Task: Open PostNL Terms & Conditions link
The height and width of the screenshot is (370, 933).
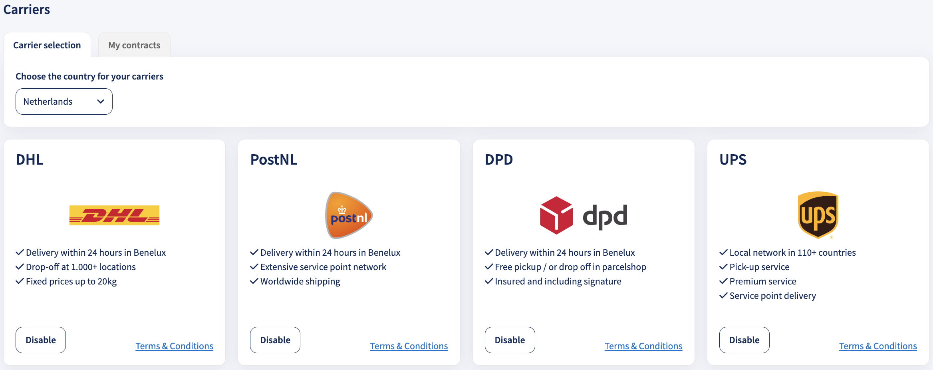Action: (x=409, y=346)
